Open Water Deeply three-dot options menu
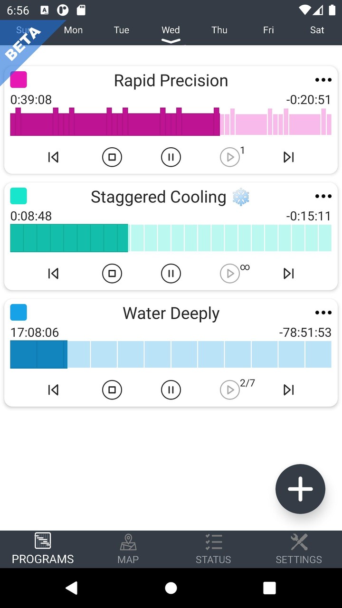Image resolution: width=342 pixels, height=608 pixels. tap(323, 313)
